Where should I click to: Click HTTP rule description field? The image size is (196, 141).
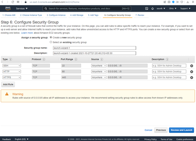[x=169, y=71]
